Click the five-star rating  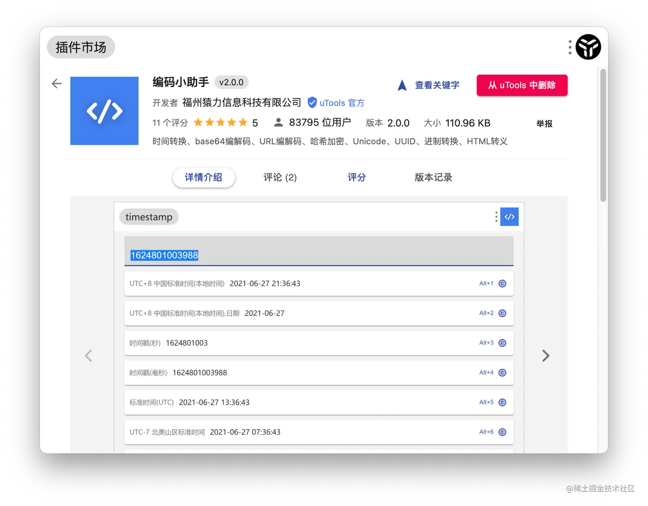pyautogui.click(x=221, y=123)
